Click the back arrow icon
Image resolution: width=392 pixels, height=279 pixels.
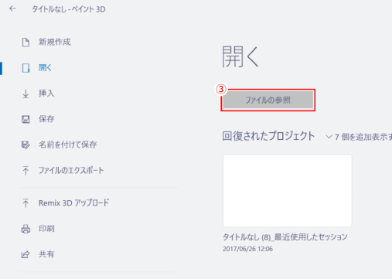12,9
